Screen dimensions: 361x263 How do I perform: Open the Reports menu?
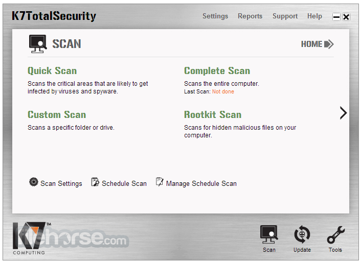250,16
